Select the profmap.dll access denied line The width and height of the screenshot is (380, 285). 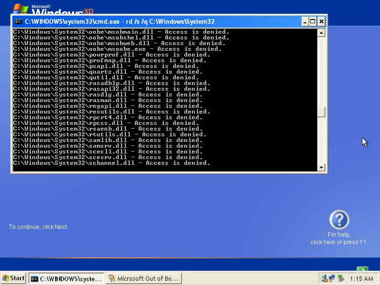(x=110, y=60)
